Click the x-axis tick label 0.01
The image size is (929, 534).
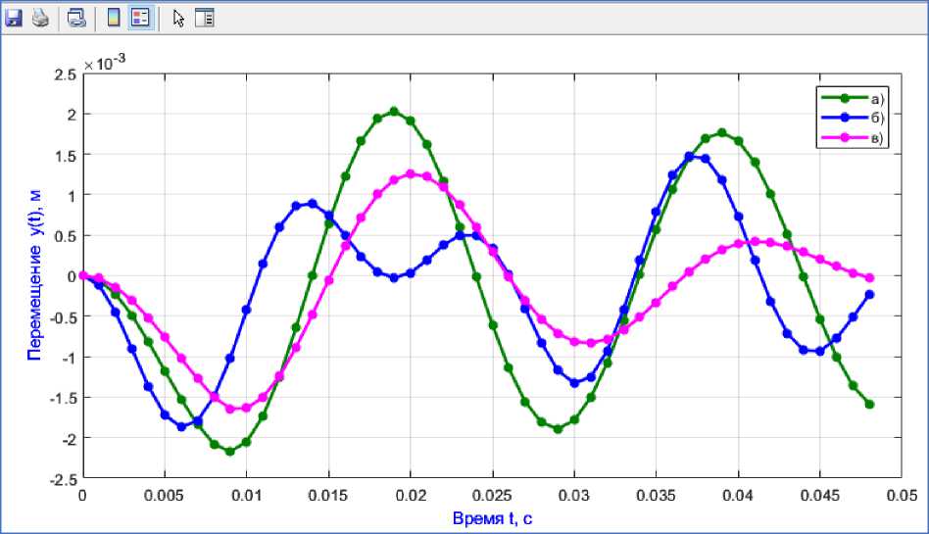click(x=246, y=496)
